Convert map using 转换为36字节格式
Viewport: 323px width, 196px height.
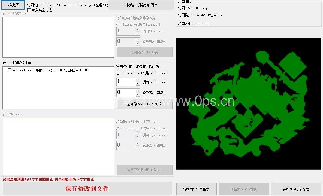tap(296, 189)
